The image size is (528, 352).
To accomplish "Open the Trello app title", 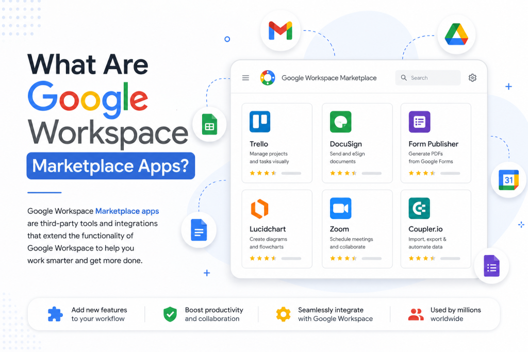I will coord(259,144).
